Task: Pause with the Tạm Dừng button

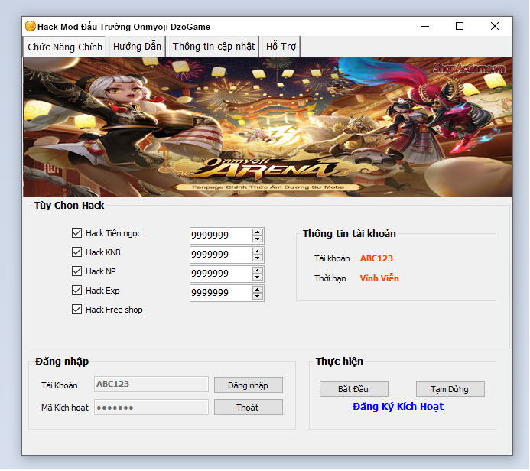Action: point(450,389)
